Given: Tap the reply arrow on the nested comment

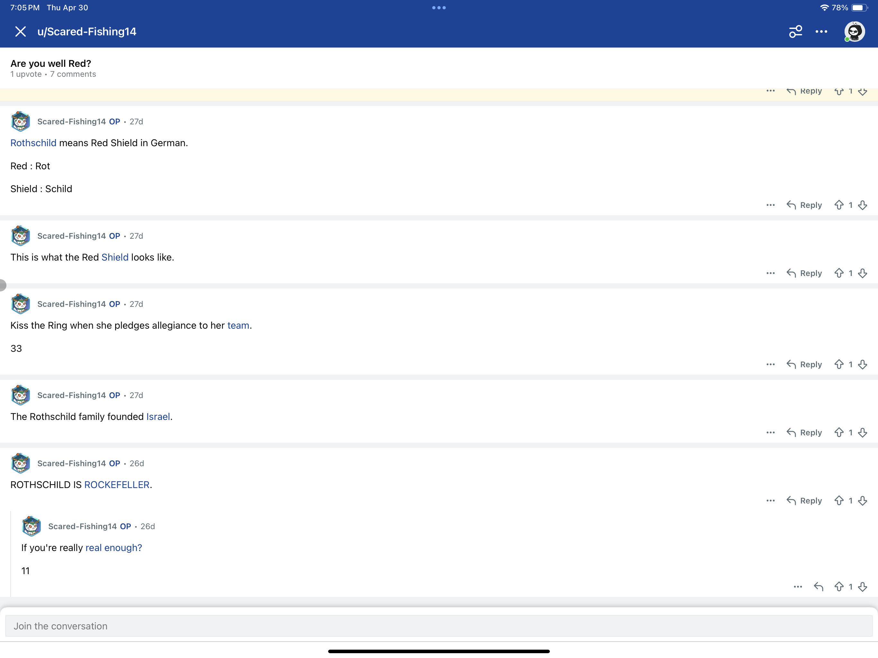Looking at the screenshot, I should (819, 587).
